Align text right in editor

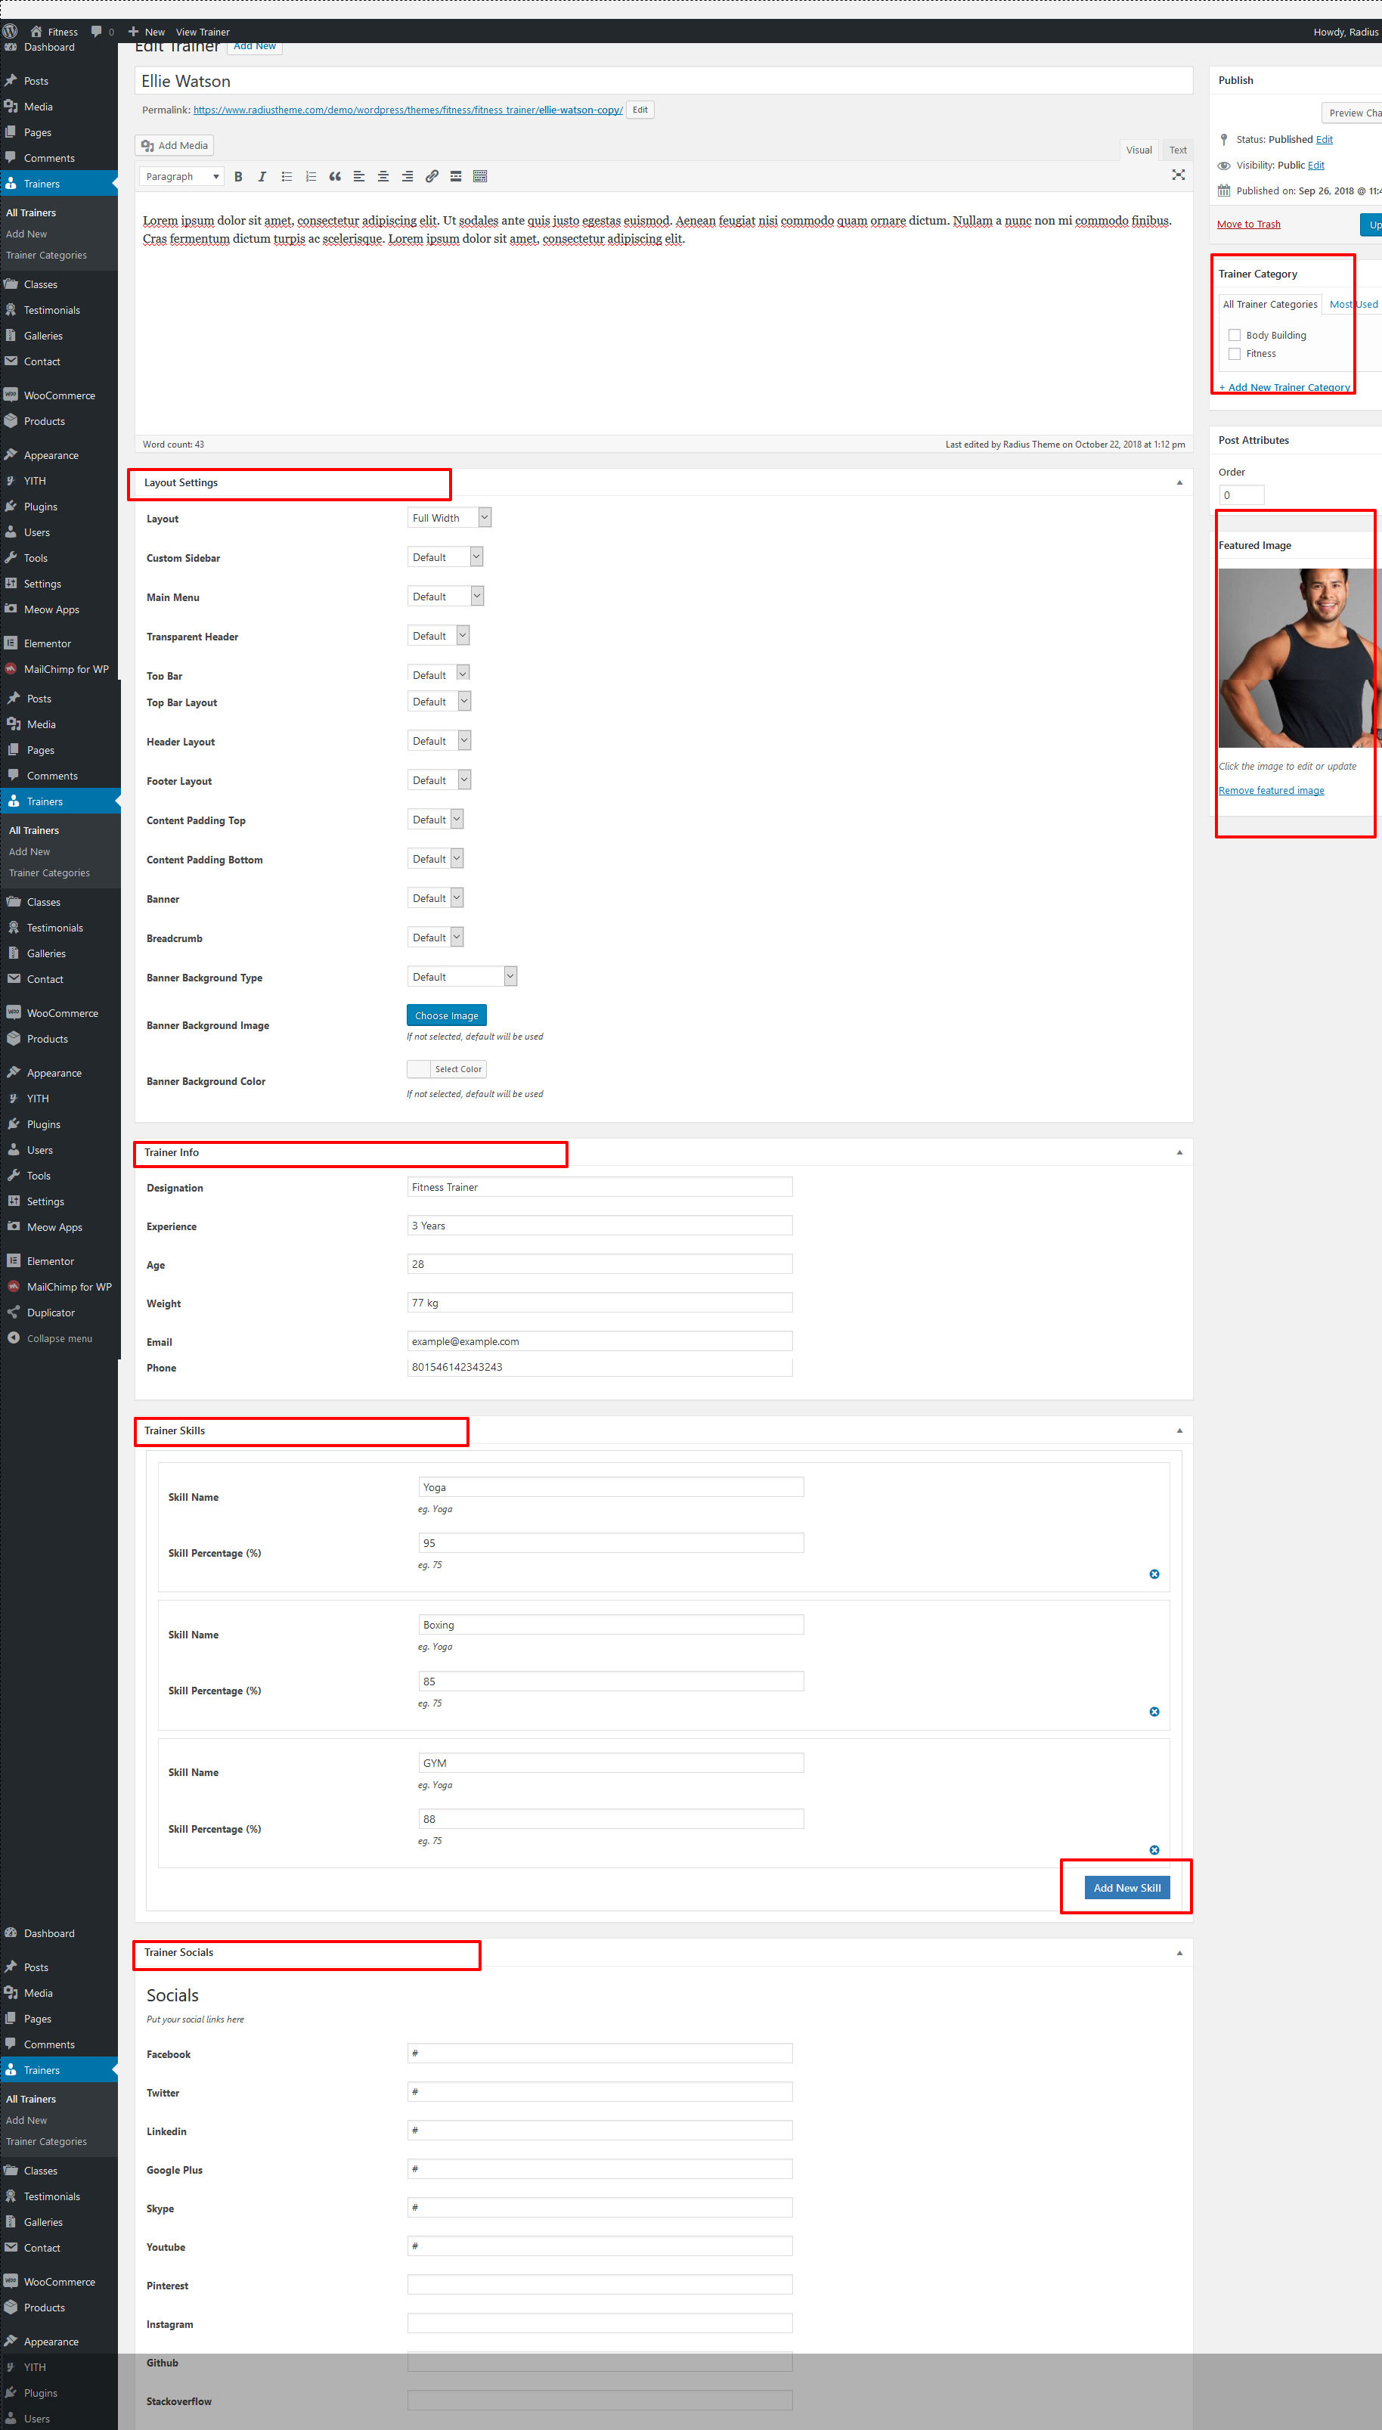(x=407, y=177)
